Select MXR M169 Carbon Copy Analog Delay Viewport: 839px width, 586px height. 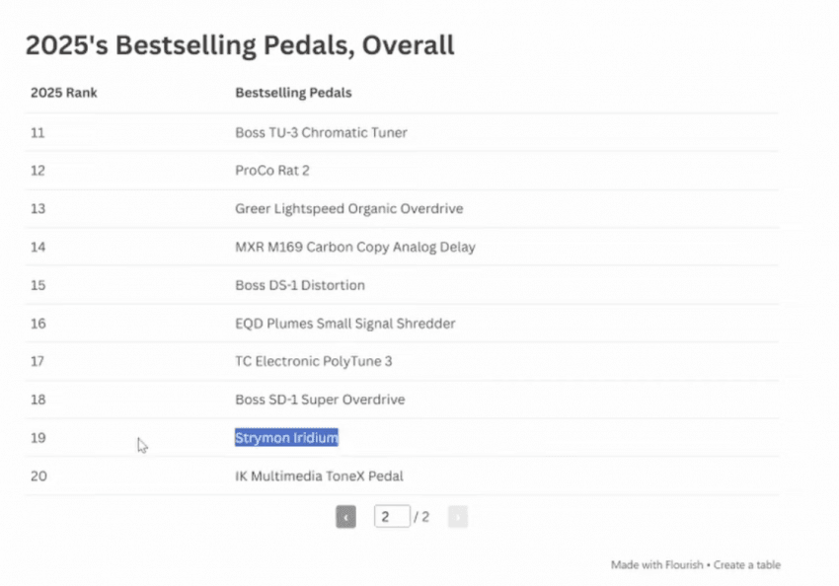tap(354, 247)
